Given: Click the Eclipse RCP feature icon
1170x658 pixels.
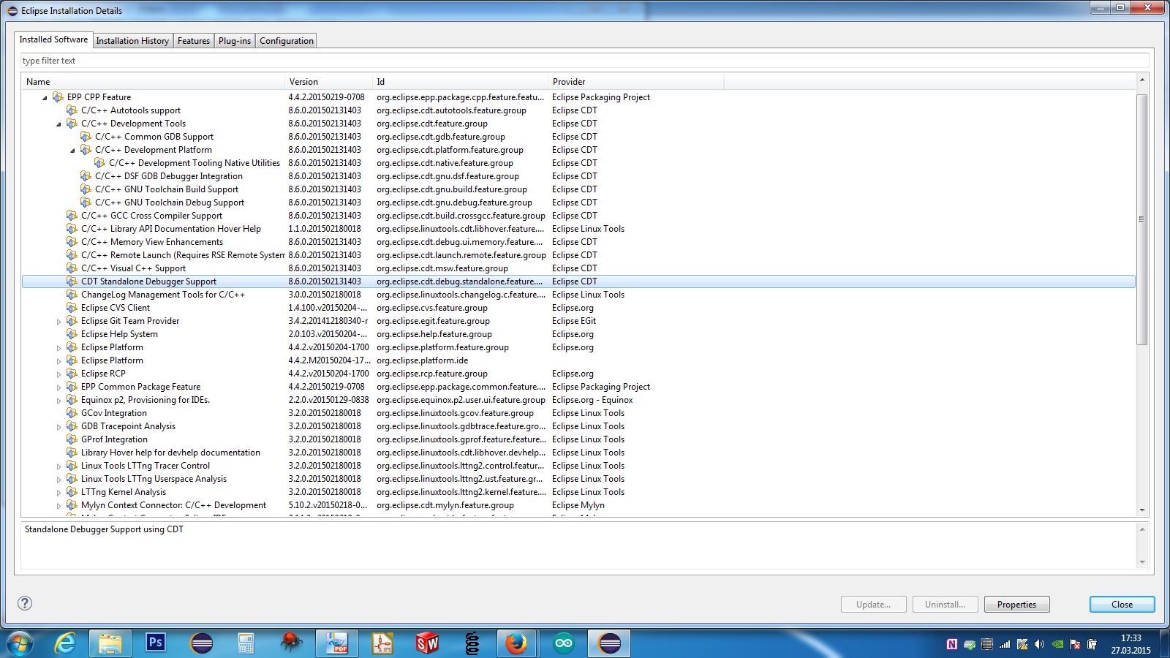Looking at the screenshot, I should coord(72,374).
